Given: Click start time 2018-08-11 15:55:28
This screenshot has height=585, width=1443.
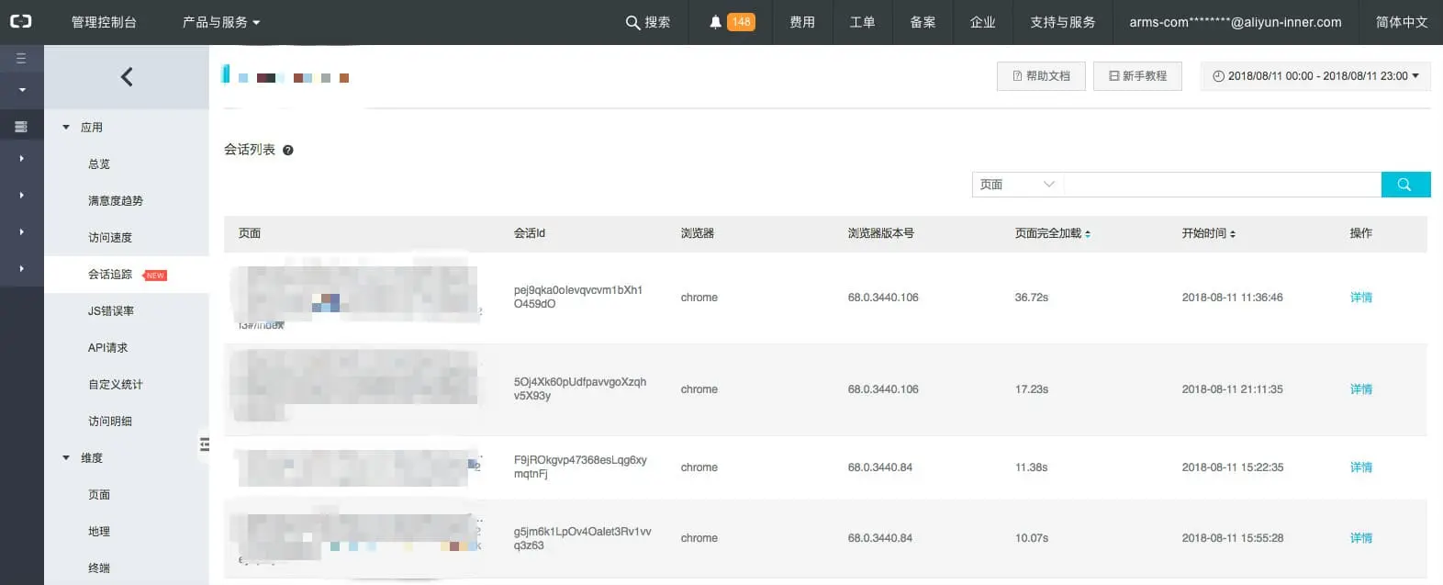Looking at the screenshot, I should pyautogui.click(x=1233, y=538).
